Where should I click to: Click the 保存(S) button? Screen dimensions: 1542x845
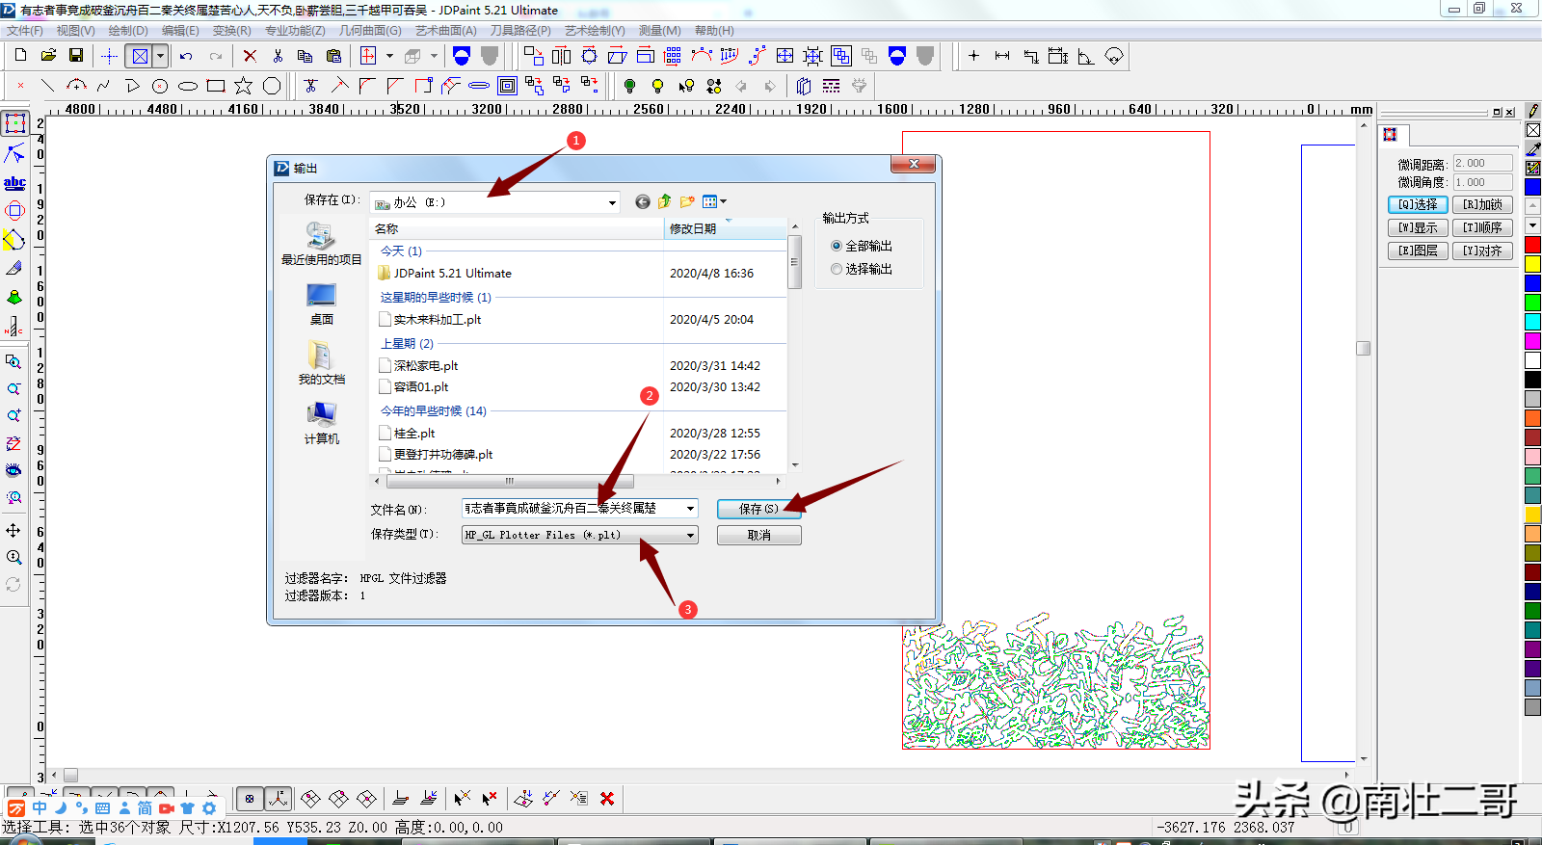759,509
